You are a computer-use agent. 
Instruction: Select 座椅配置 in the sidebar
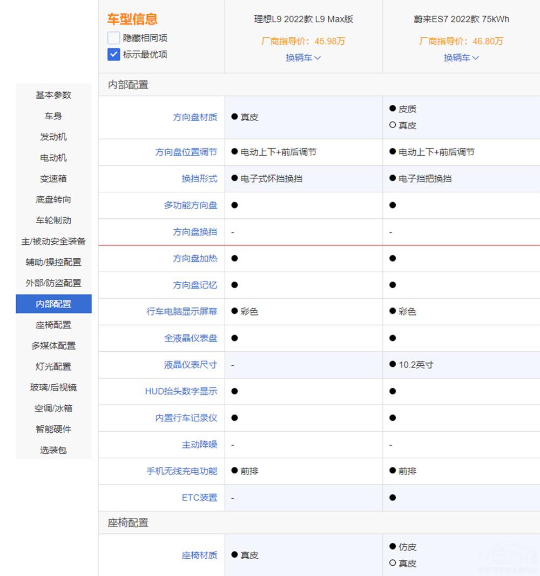[53, 325]
